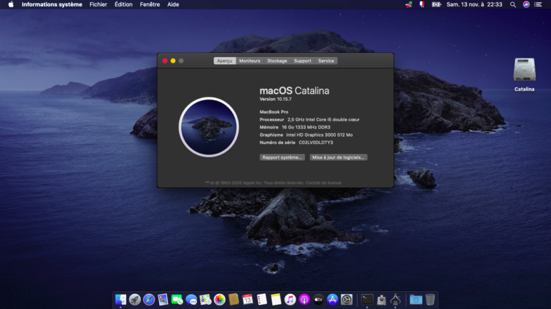Screen dimensions: 551x309
Task: Activate Siri from the menu bar
Action: coord(526,5)
